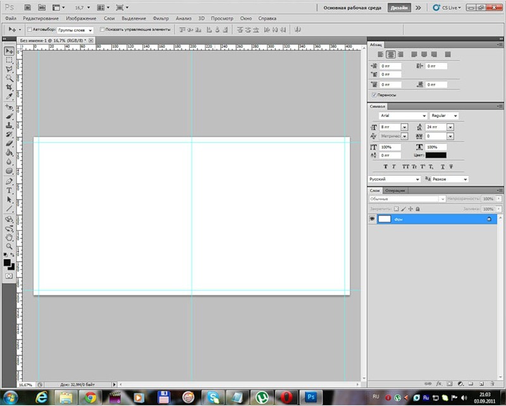
Task: Toggle Quick Mask mode icon
Action: pyautogui.click(x=9, y=276)
